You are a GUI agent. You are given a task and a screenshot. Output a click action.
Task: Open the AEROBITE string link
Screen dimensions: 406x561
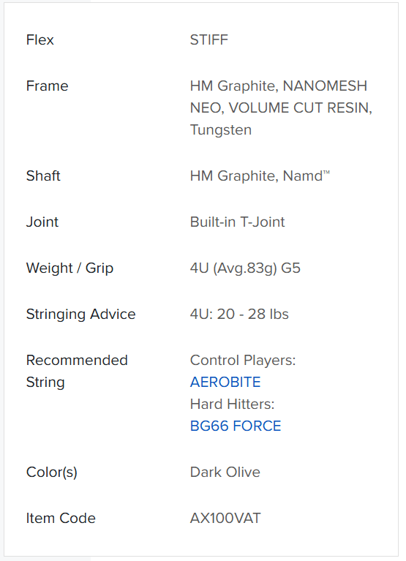[225, 382]
